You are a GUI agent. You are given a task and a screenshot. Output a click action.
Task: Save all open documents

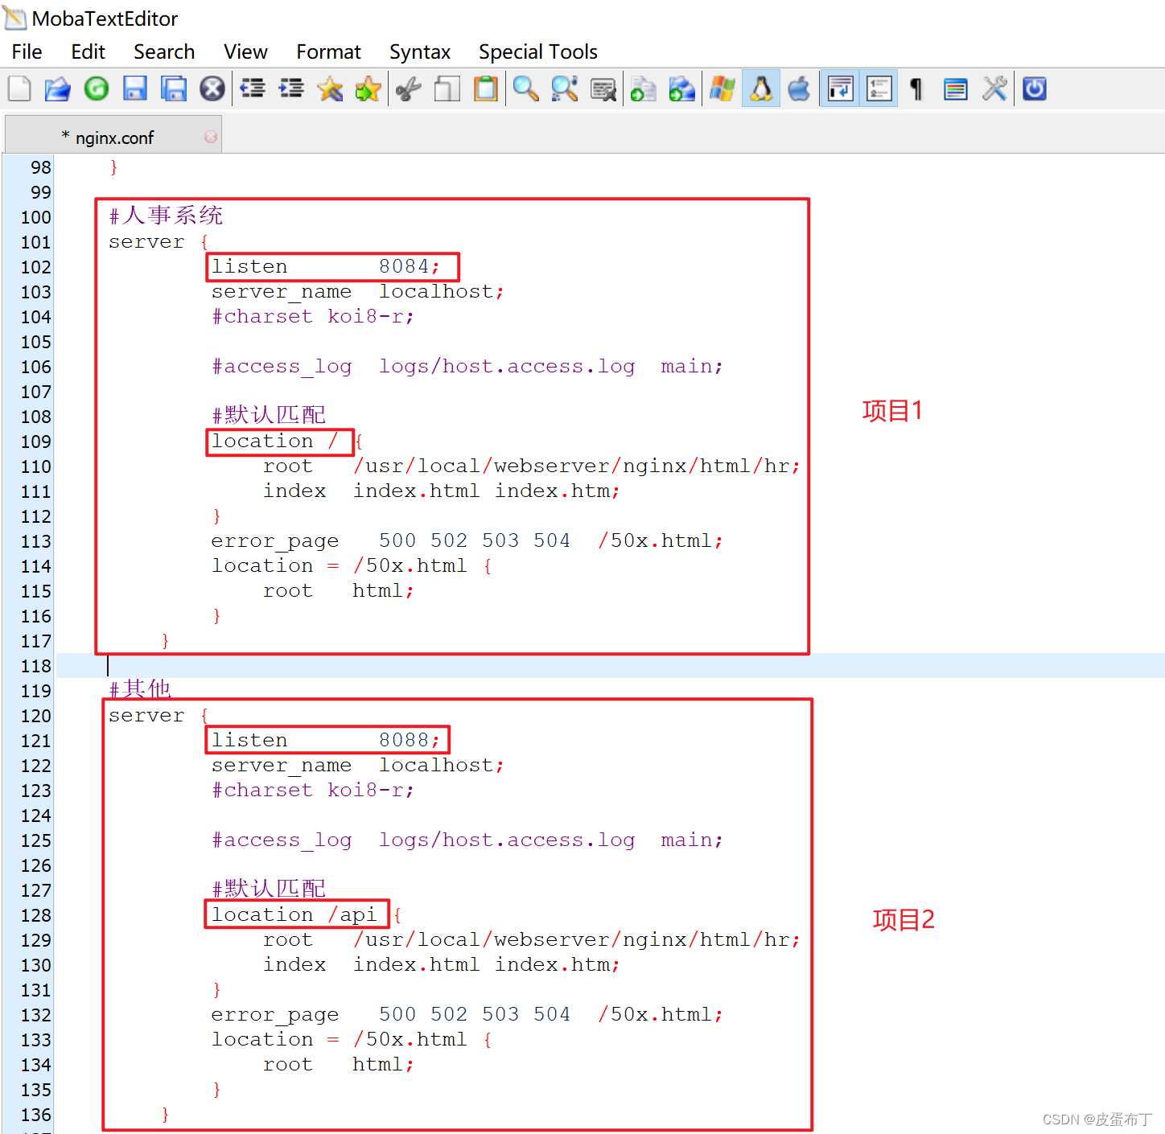(x=173, y=88)
